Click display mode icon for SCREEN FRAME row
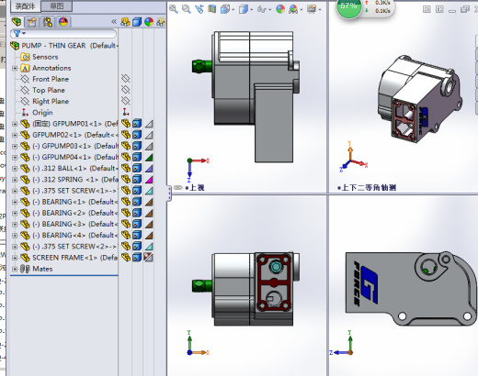Viewport: 478px width, 376px height. (137, 258)
